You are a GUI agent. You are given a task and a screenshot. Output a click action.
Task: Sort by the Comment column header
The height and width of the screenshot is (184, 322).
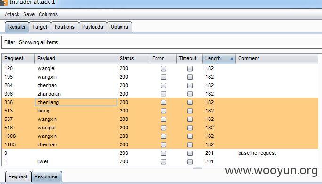coord(277,58)
